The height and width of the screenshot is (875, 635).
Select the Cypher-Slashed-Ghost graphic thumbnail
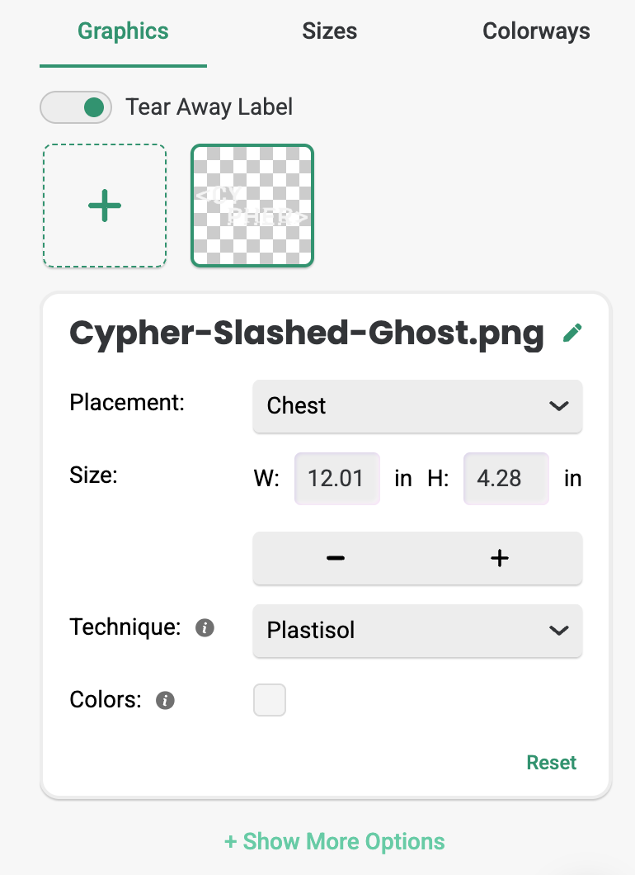click(252, 206)
